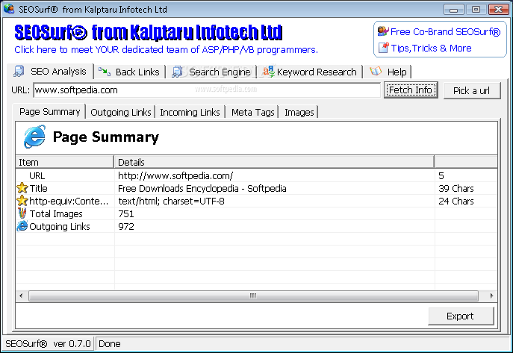
Task: Maximize the SEOSurf window
Action: (476, 9)
